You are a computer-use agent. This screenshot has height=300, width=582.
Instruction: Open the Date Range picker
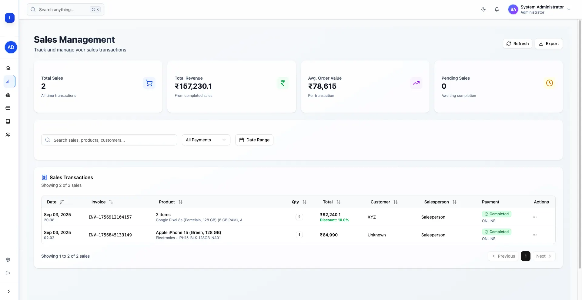[254, 140]
